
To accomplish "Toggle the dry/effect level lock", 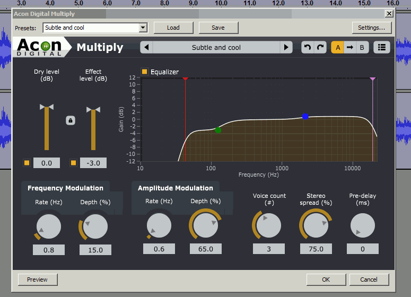I will point(71,120).
